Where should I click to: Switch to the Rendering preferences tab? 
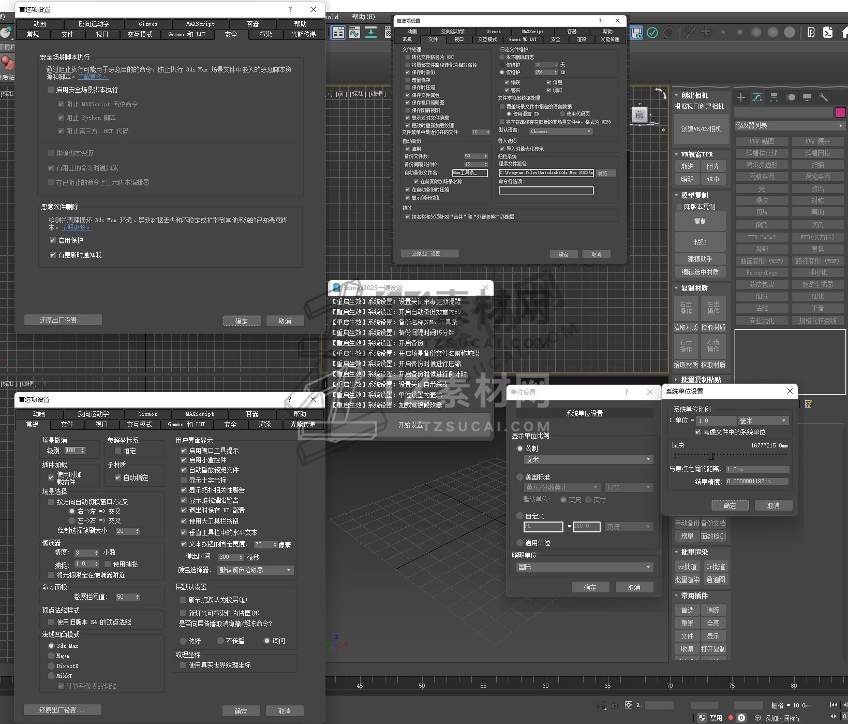265,34
